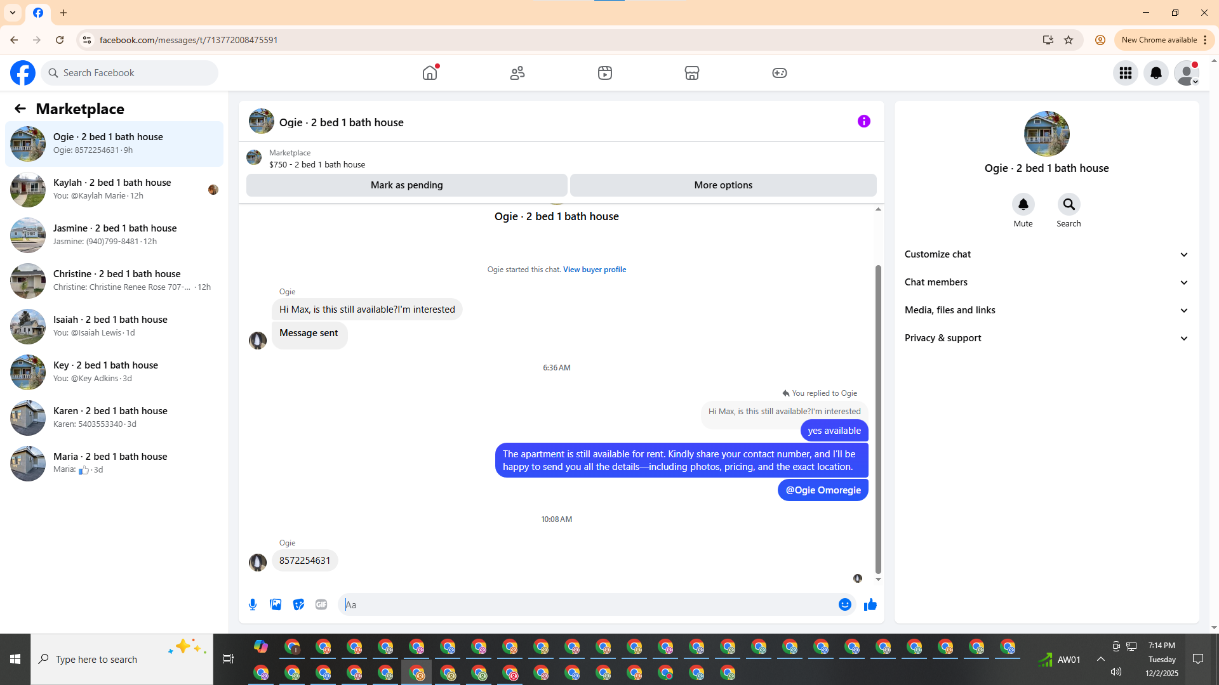This screenshot has height=685, width=1219.
Task: Follow the View buyer profile link
Action: pyautogui.click(x=594, y=270)
